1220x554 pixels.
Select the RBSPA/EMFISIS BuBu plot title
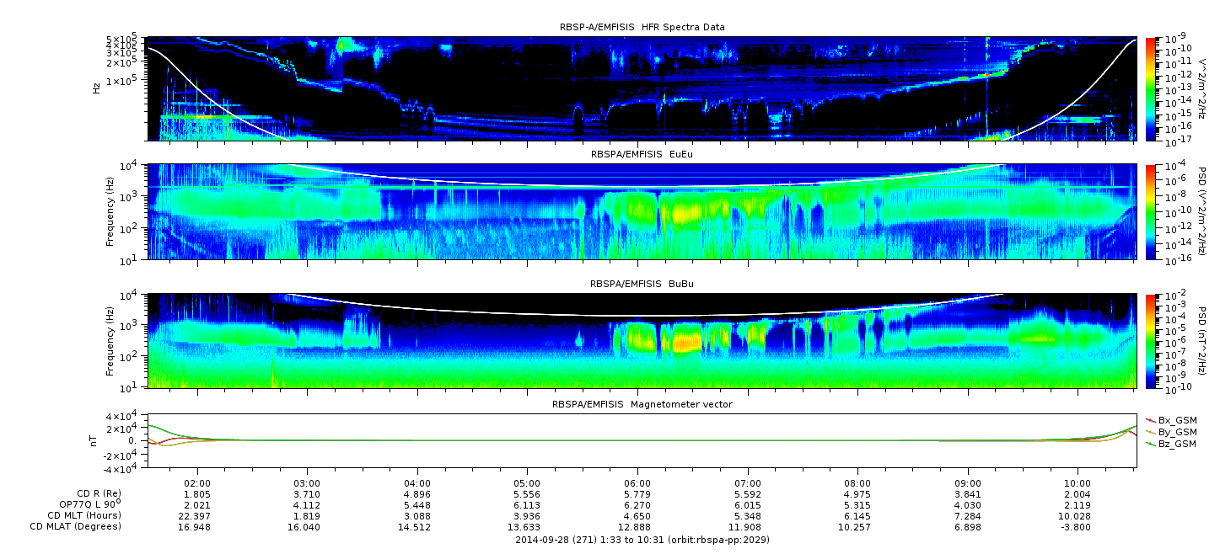[642, 285]
